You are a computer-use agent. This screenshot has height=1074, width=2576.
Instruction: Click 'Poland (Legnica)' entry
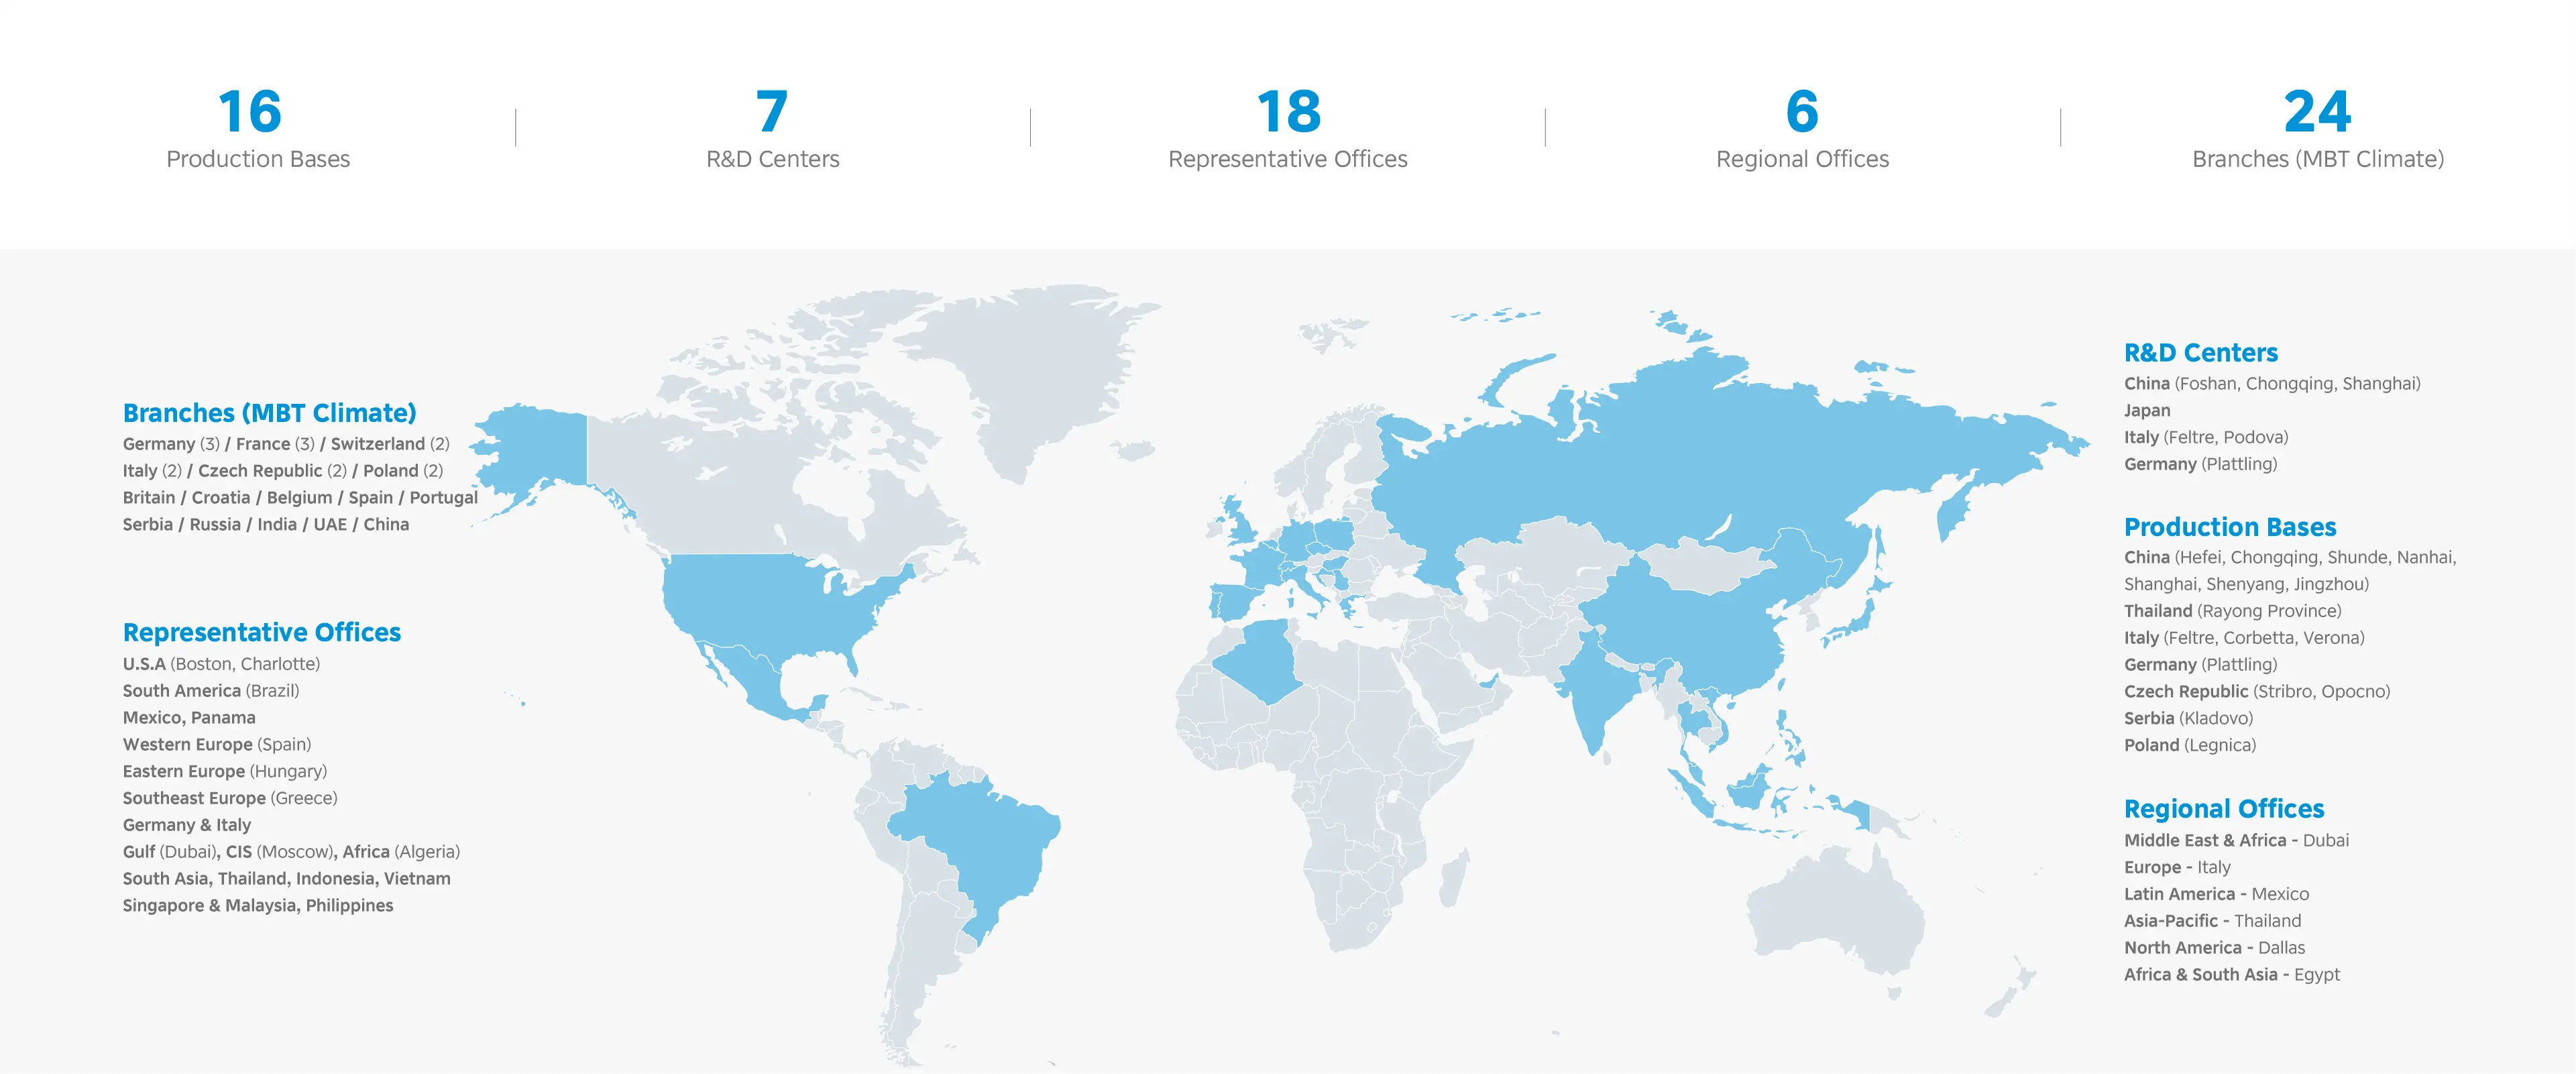pyautogui.click(x=2190, y=746)
